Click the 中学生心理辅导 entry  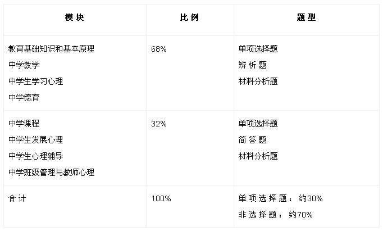tap(36, 156)
